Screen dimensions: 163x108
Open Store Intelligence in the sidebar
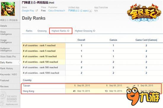[x=10, y=33]
